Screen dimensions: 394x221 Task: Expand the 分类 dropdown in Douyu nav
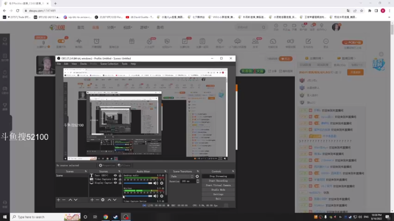tap(111, 28)
